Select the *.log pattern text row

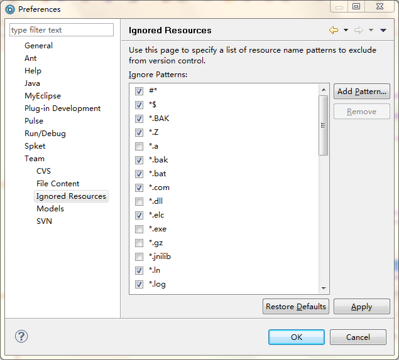(157, 284)
